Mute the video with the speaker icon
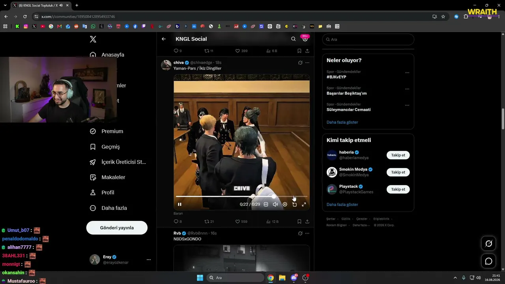The height and width of the screenshot is (284, 505). coord(275,204)
